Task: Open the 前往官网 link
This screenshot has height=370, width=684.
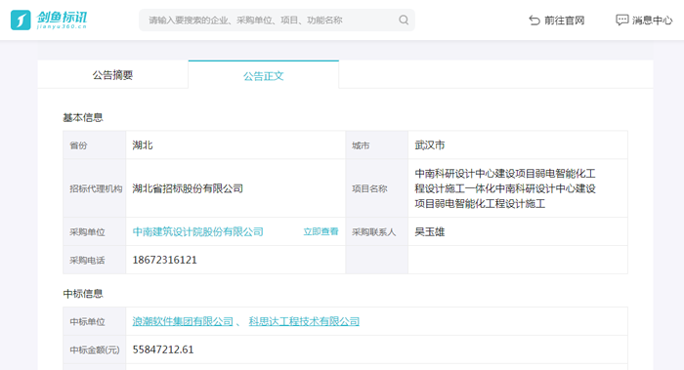Action: coord(557,21)
